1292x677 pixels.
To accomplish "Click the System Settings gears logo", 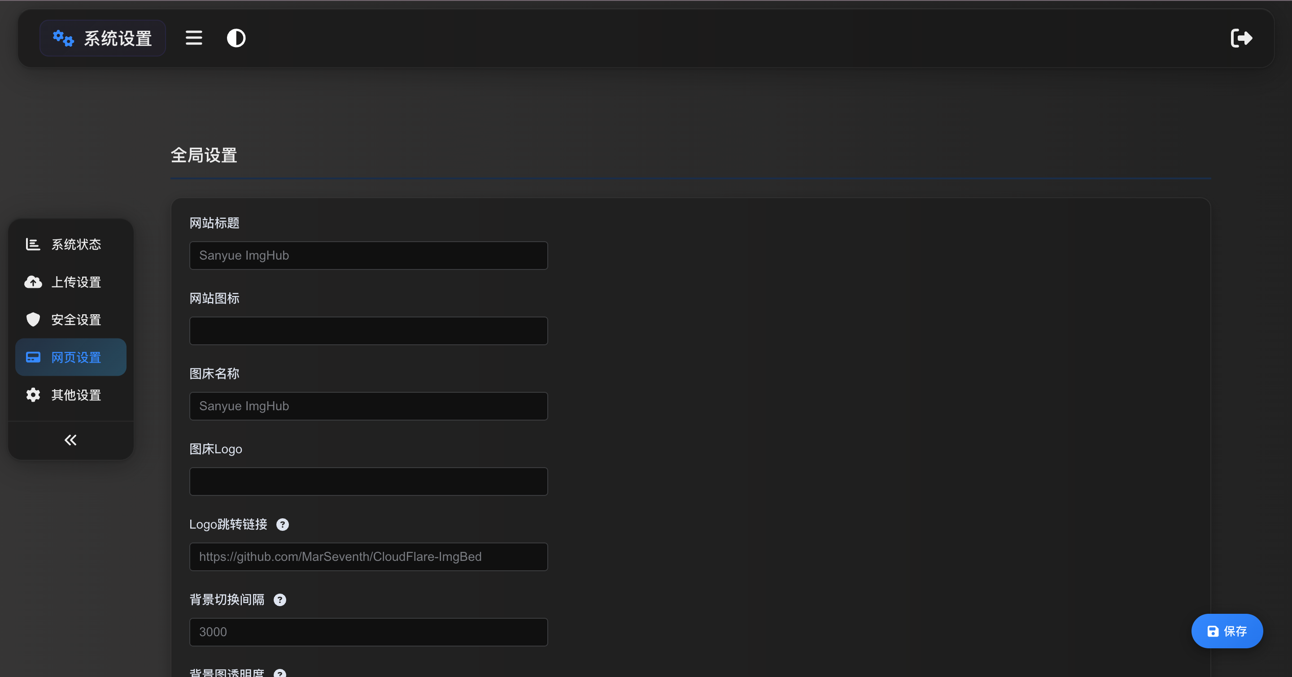I will [x=63, y=38].
